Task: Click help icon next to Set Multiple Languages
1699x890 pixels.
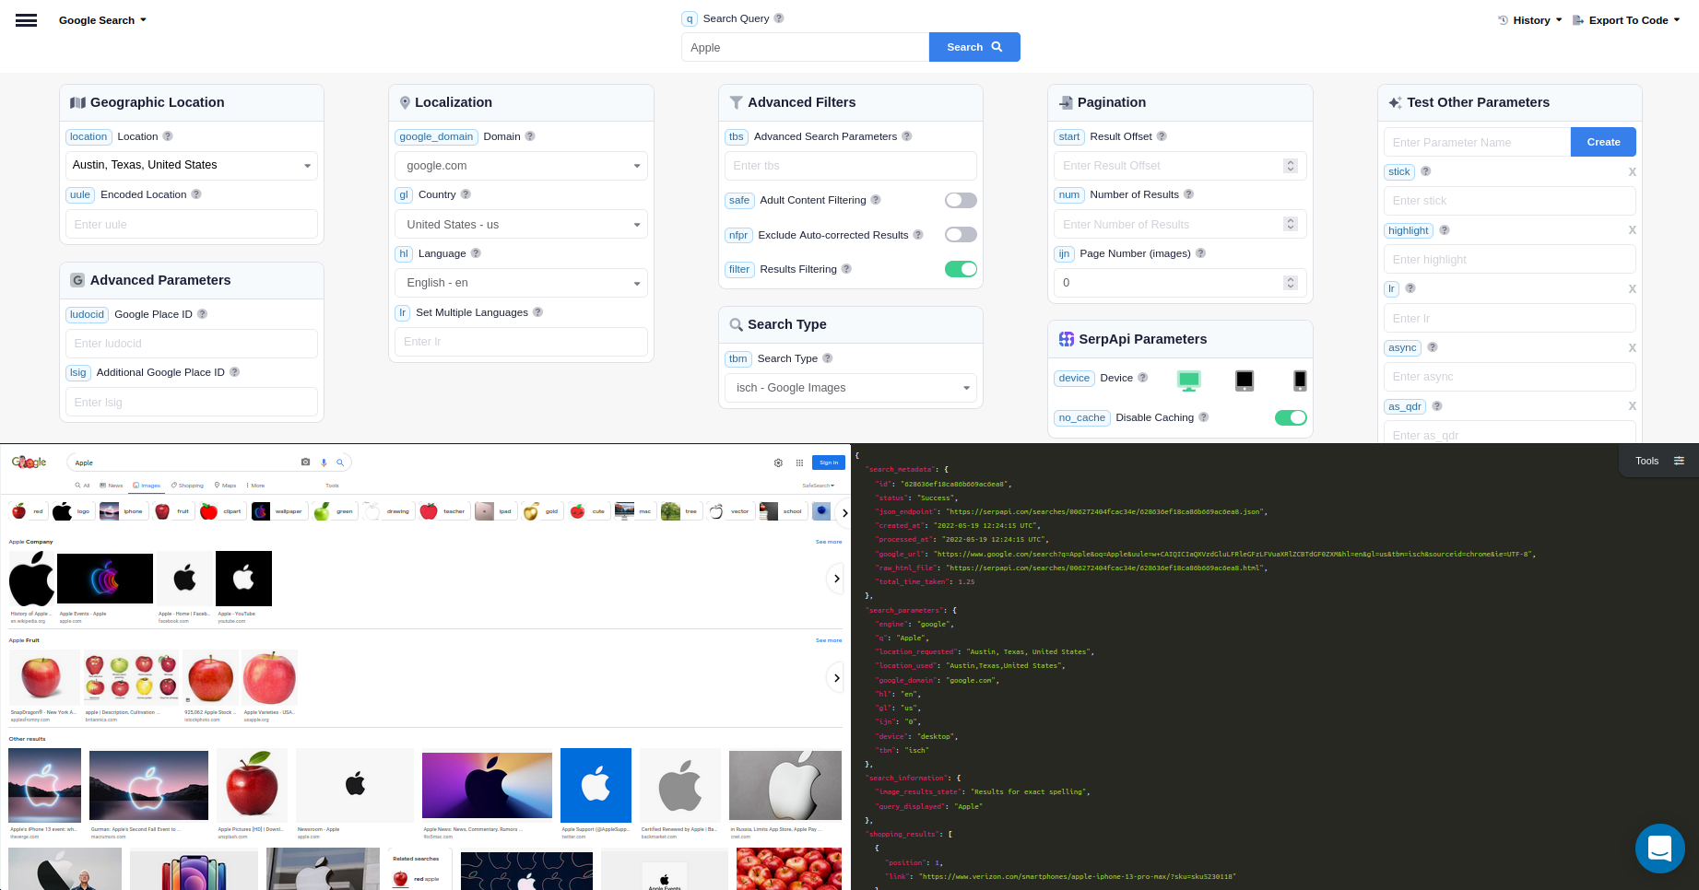Action: click(538, 312)
